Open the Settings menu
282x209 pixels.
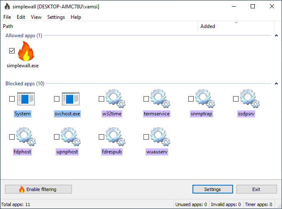pos(56,17)
